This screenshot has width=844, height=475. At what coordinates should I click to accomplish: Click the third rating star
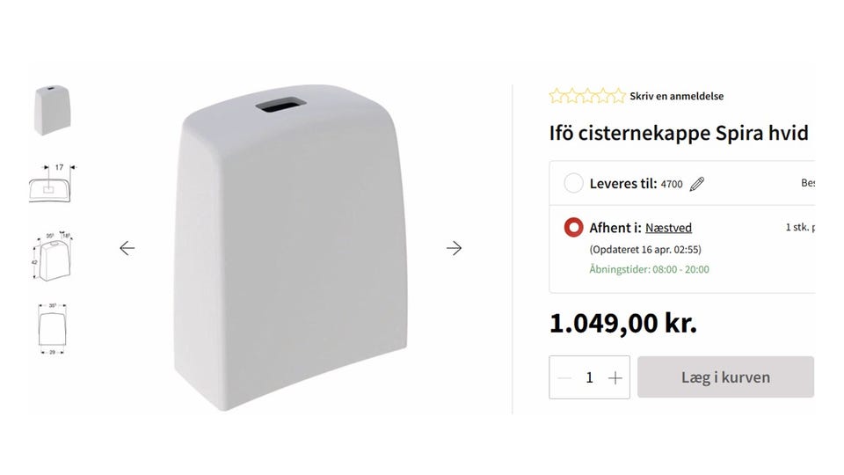tap(587, 96)
